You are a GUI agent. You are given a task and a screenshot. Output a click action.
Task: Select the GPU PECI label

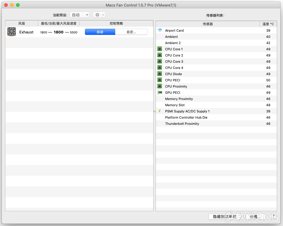tap(173, 93)
